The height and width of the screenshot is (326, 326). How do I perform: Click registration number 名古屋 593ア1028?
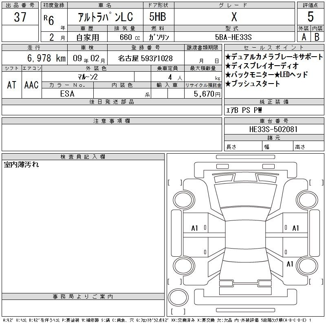pos(145,58)
